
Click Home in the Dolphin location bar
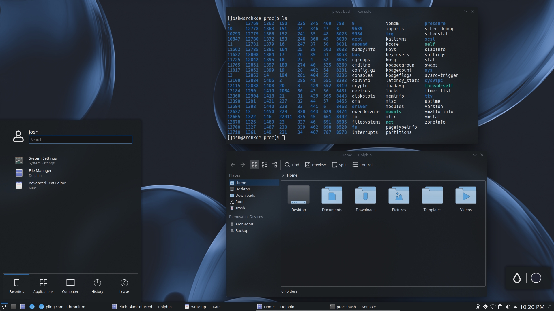[x=292, y=175]
